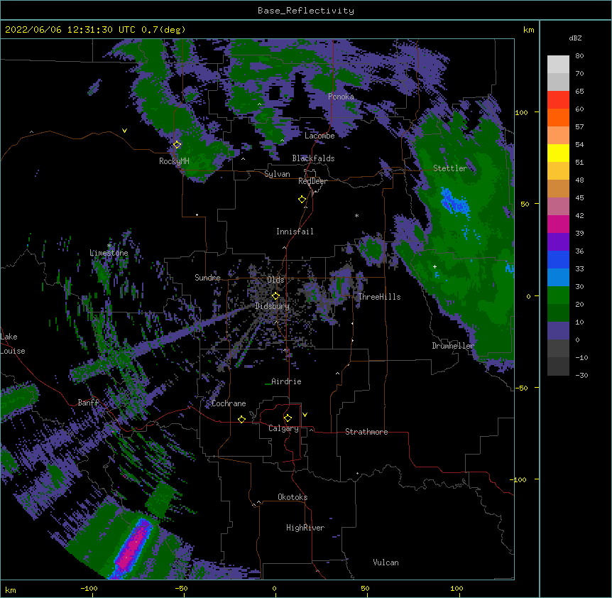Click the Banff town label

[88, 403]
